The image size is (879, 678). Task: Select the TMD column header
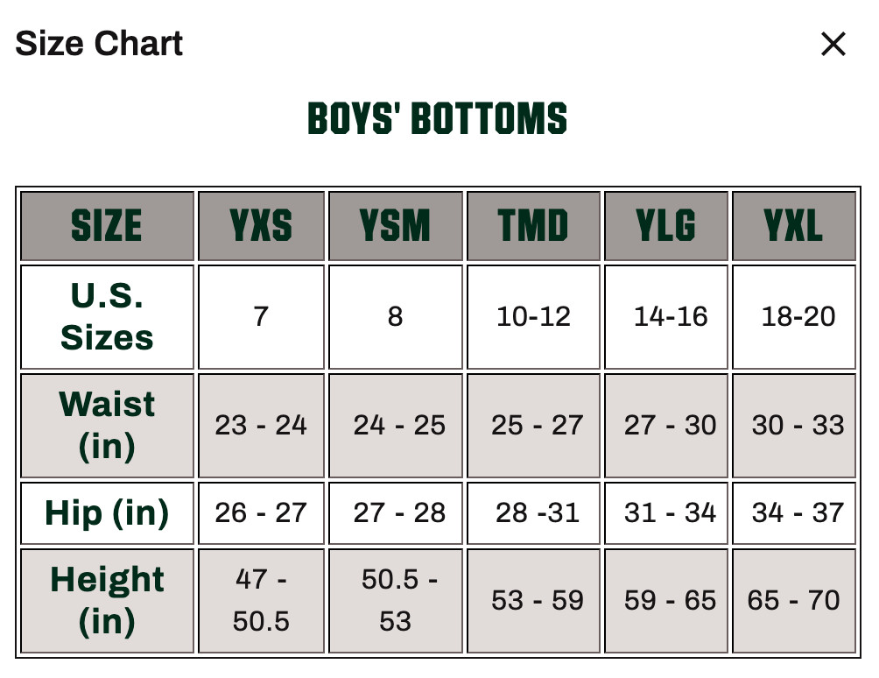533,225
